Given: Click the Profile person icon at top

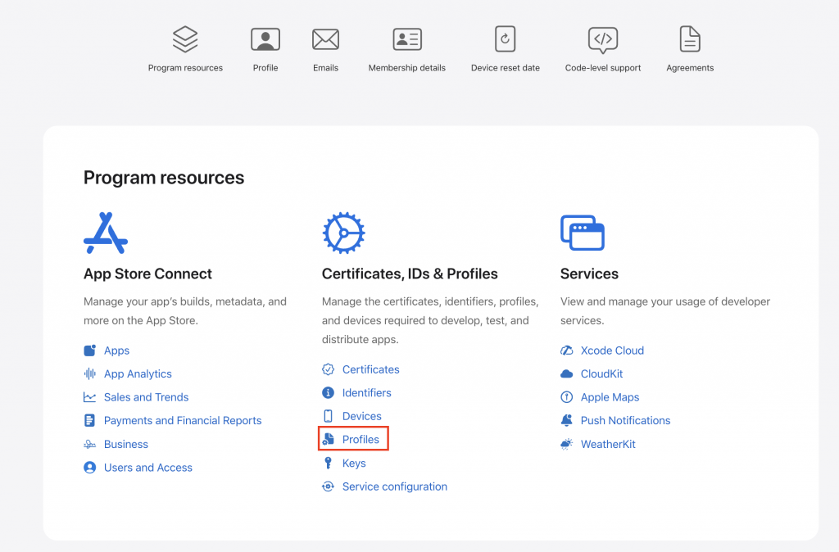Looking at the screenshot, I should point(265,39).
